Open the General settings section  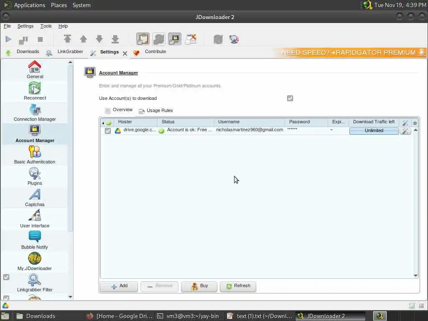[x=35, y=70]
